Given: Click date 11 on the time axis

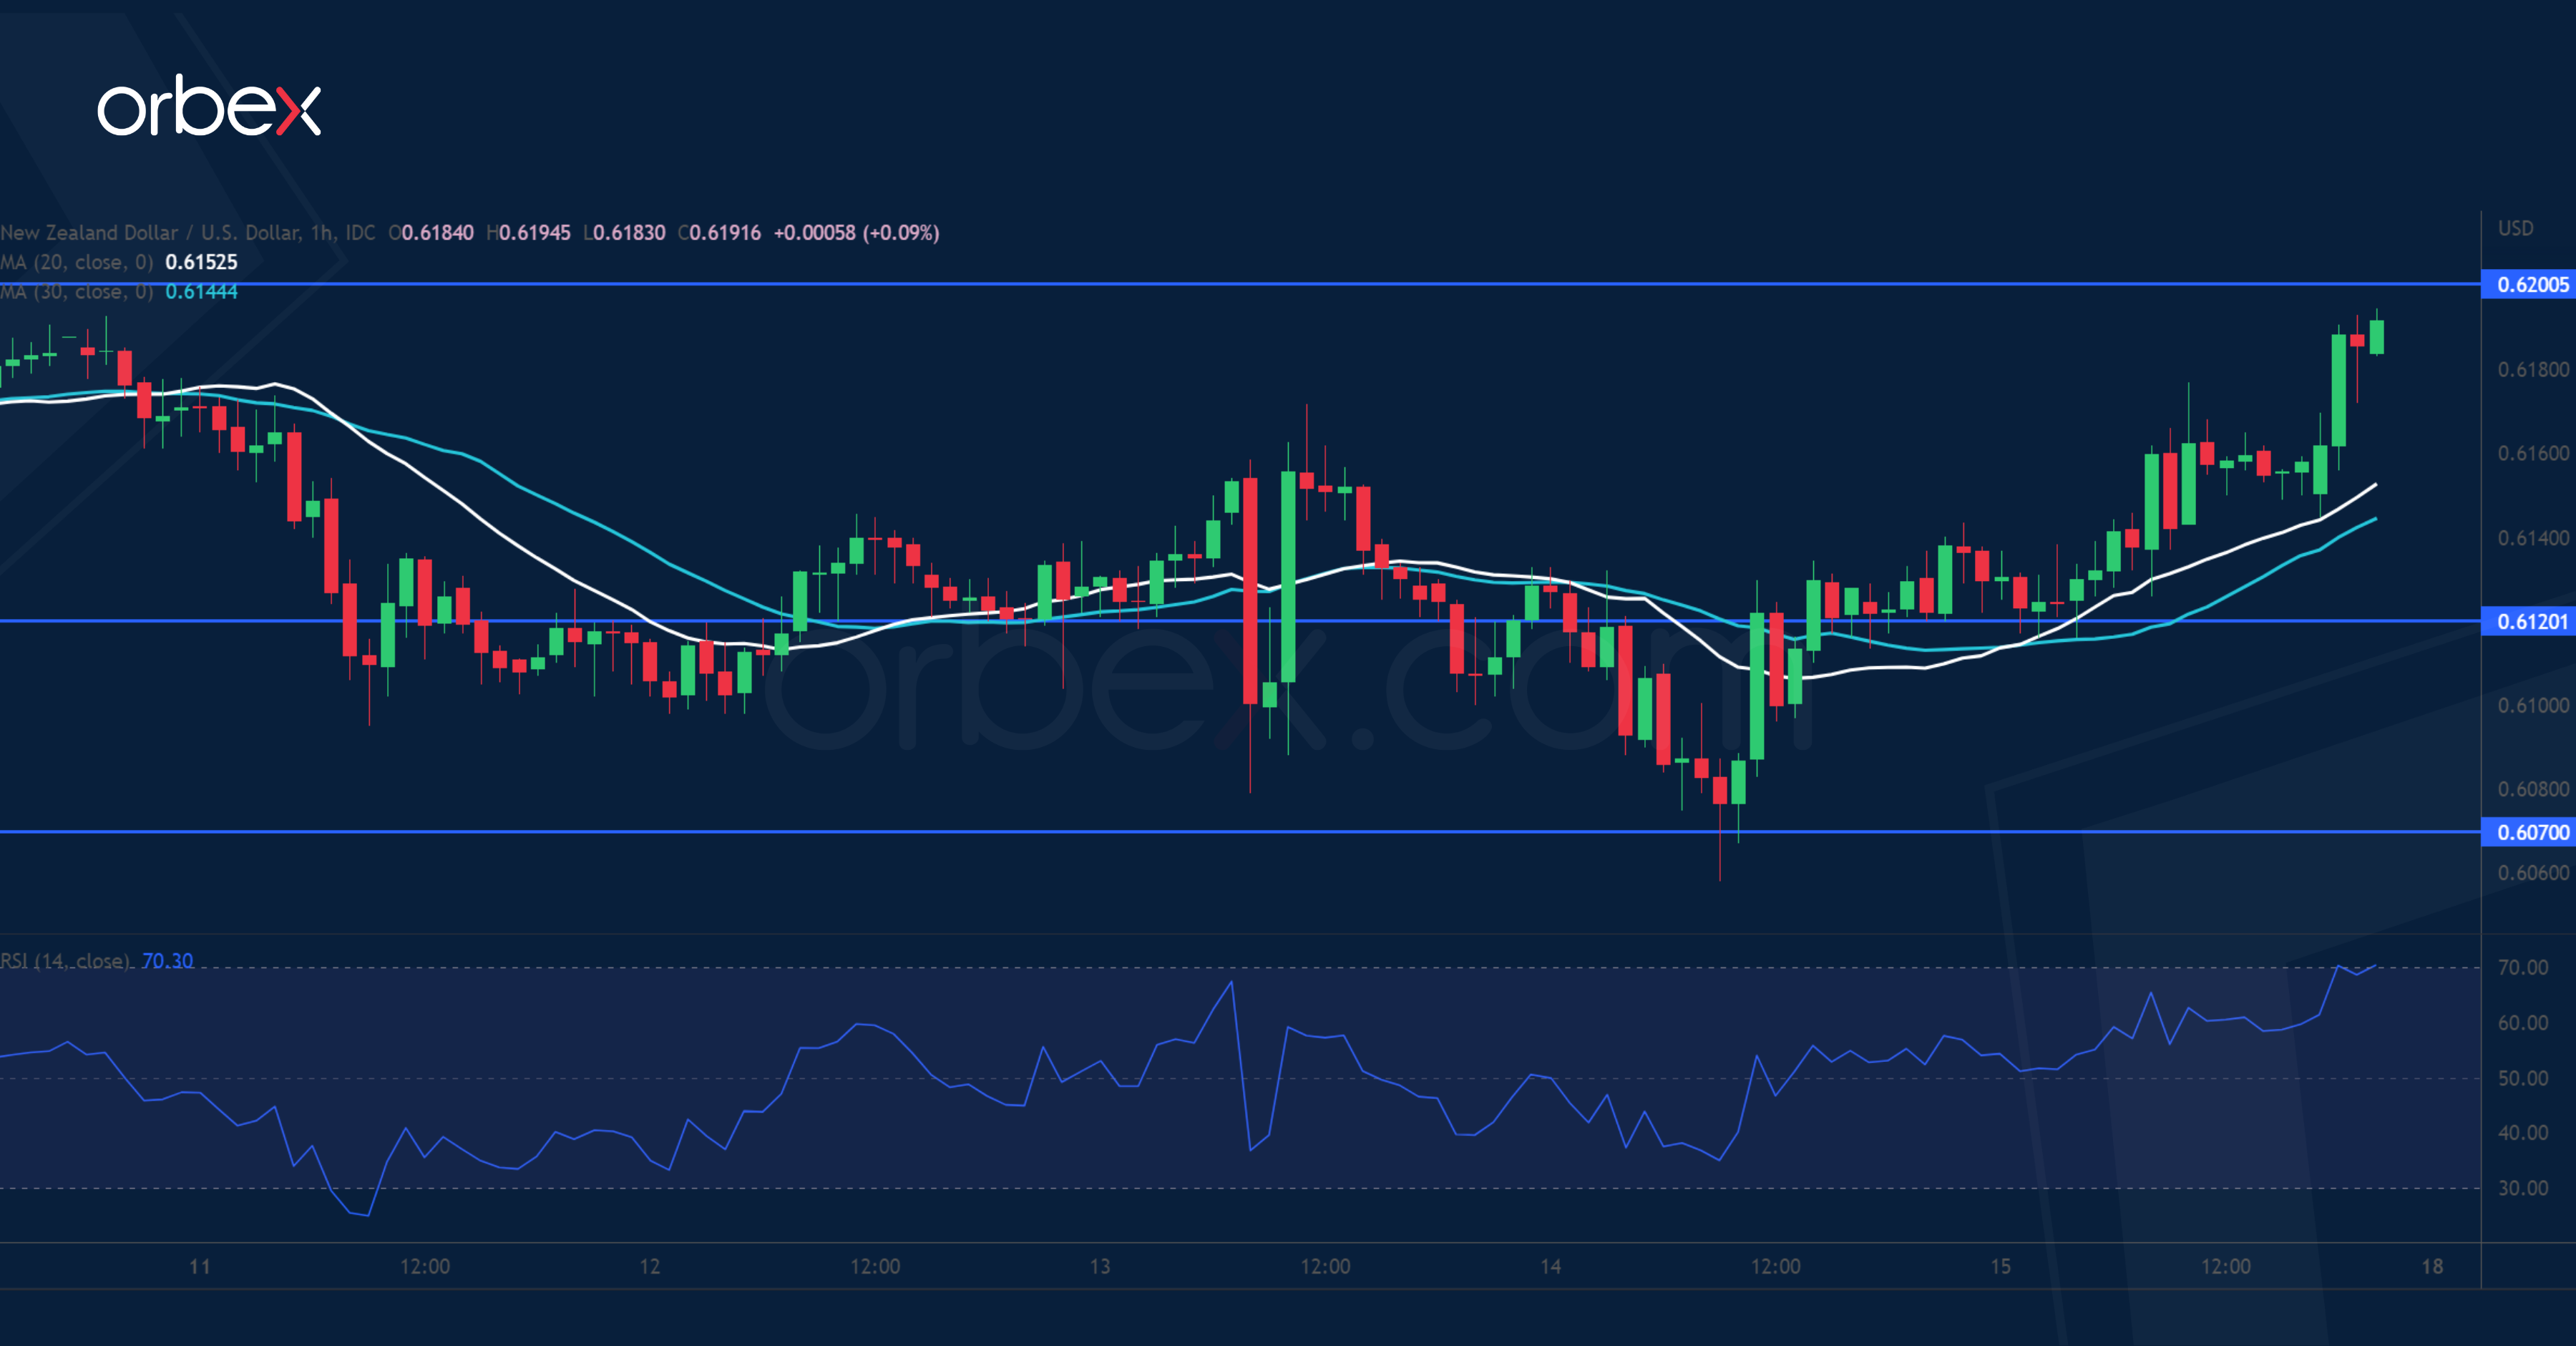Looking at the screenshot, I should pyautogui.click(x=200, y=1266).
